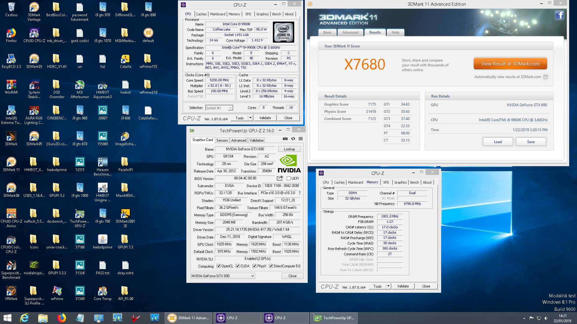This screenshot has height=324, width=577.
Task: Click the DRAM Frequency value 1801.0 MHz
Action: click(389, 216)
